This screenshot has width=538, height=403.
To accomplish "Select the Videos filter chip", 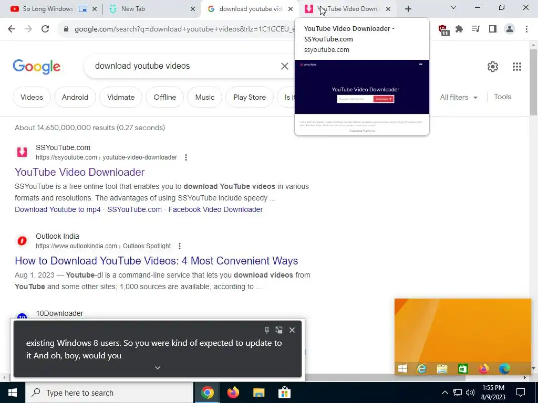I will (32, 97).
